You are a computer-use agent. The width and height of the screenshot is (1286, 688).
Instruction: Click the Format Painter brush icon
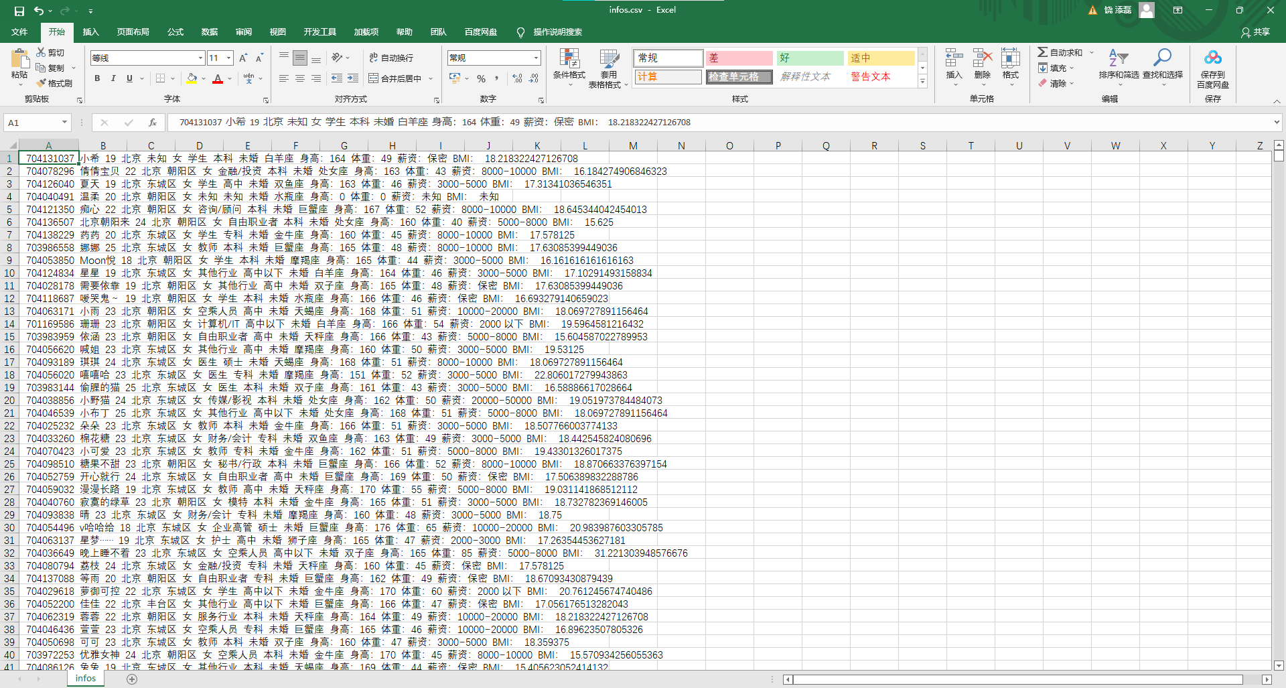(41, 83)
